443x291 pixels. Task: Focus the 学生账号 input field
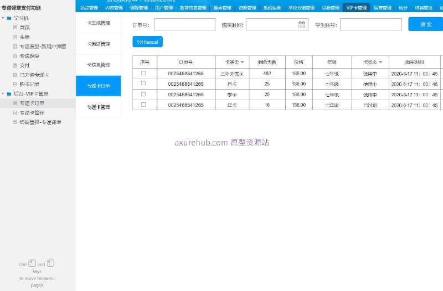coord(371,25)
